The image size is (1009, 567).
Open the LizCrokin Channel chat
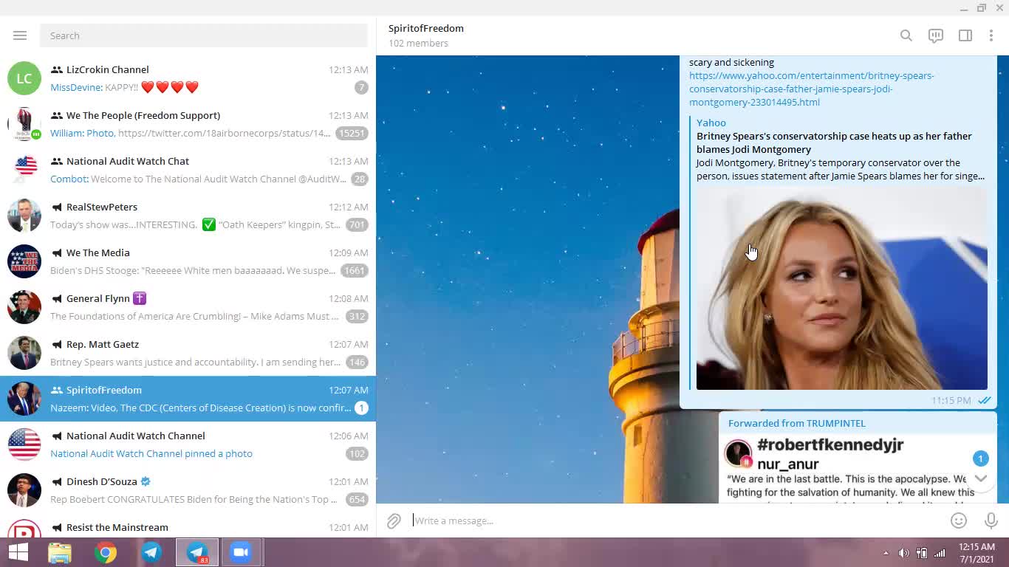(x=188, y=78)
